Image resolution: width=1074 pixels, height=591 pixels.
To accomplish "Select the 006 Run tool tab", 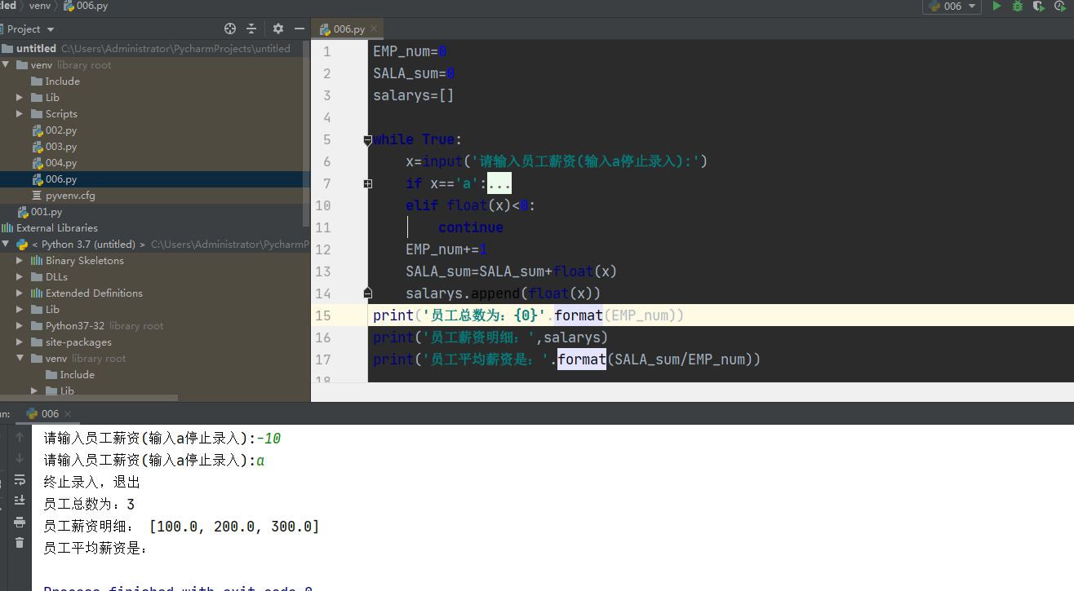I will [42, 413].
